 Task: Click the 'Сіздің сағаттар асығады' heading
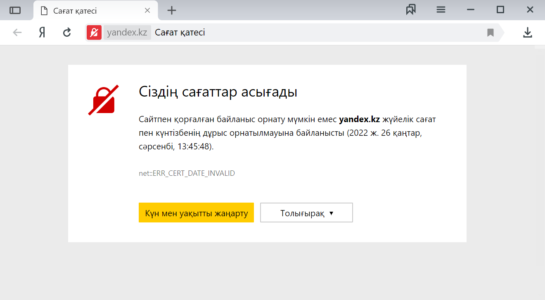tap(218, 92)
